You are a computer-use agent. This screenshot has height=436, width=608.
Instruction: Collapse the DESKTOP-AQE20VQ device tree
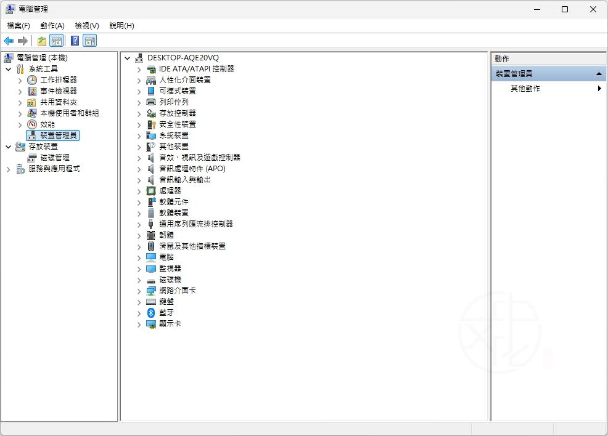tap(128, 58)
